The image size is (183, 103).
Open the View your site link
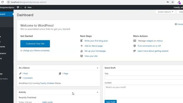coord(91,56)
